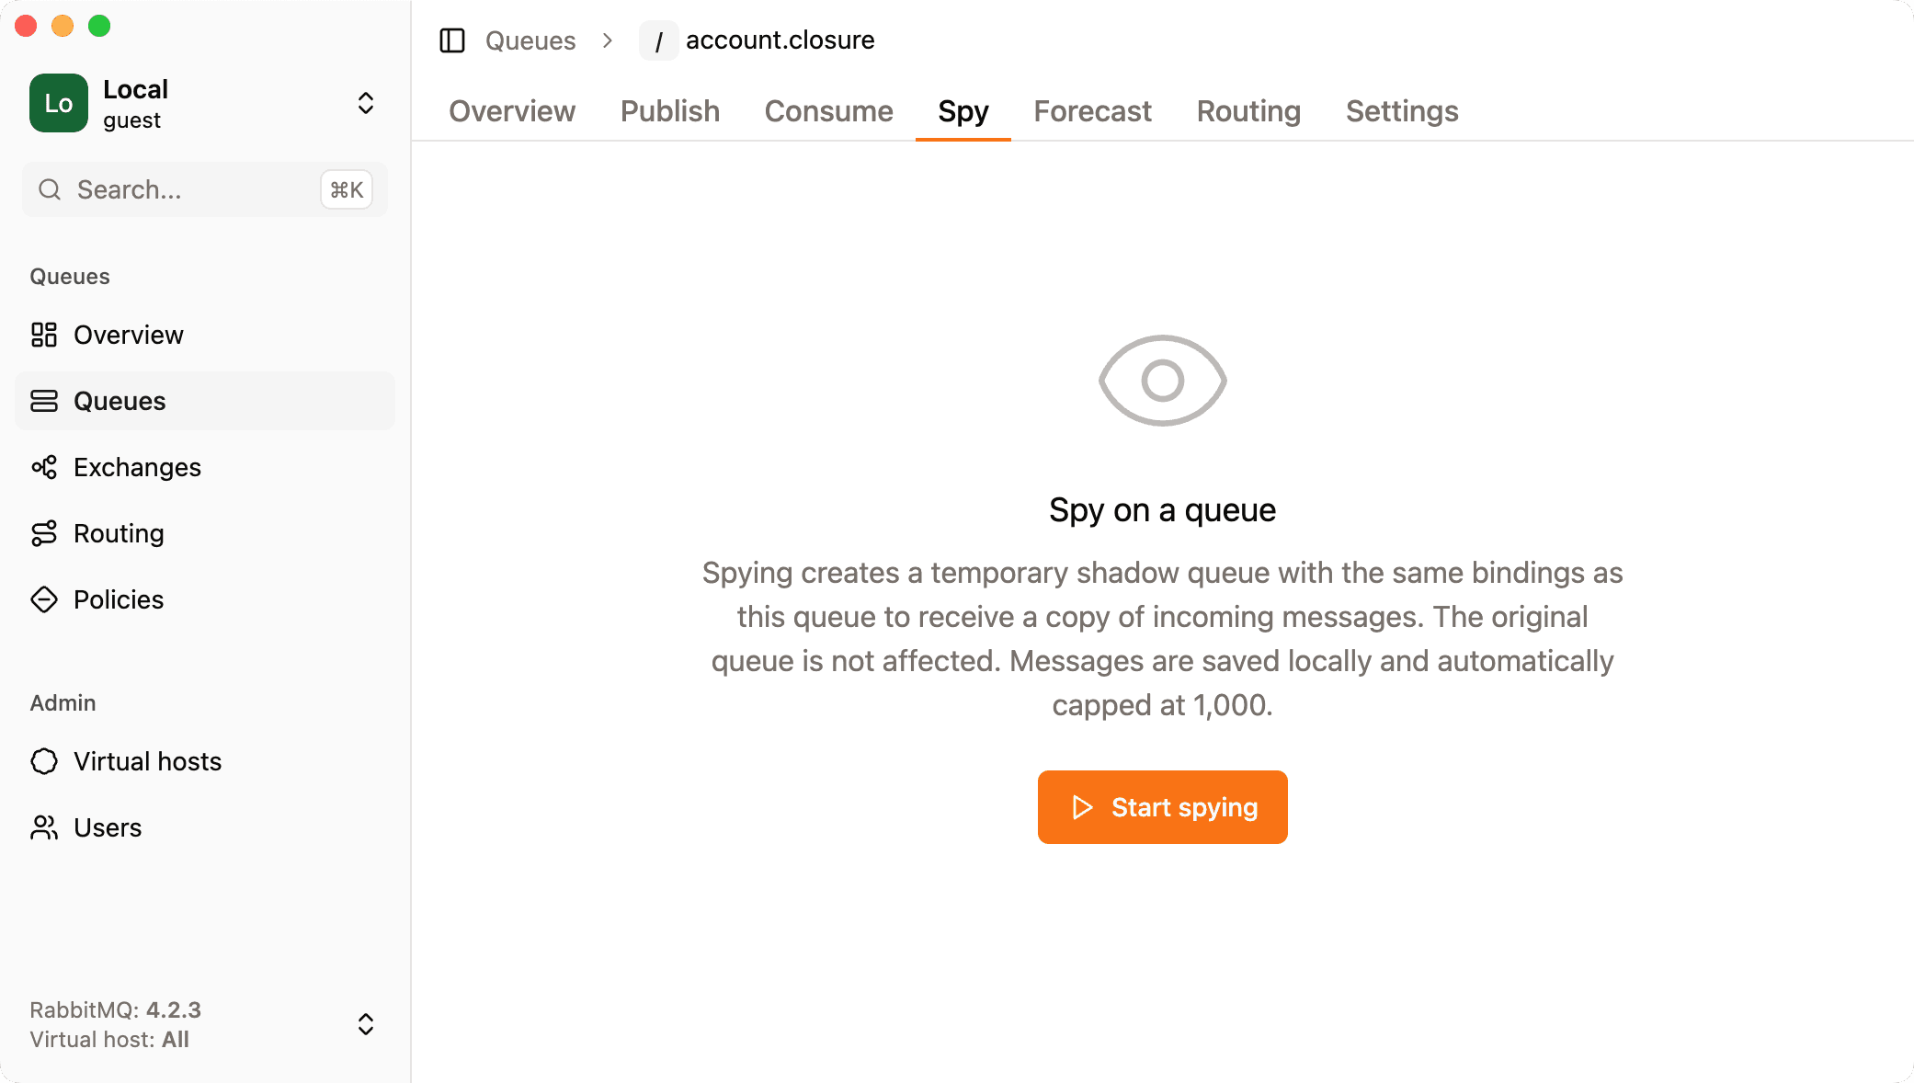This screenshot has width=1914, height=1083.
Task: Open the Exchanges section from the sidebar
Action: tap(45, 467)
